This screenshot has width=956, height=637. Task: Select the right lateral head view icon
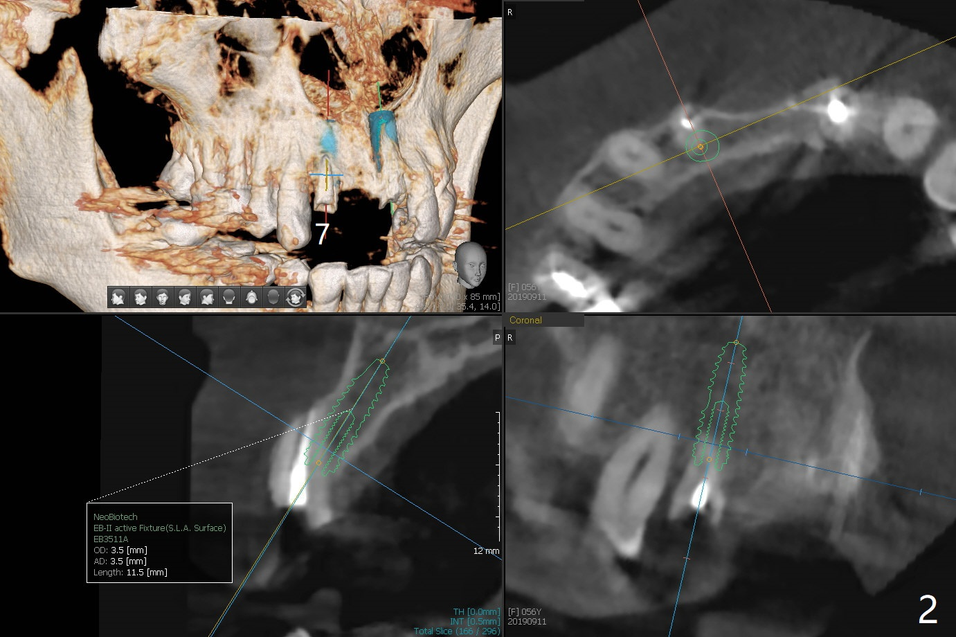point(118,297)
